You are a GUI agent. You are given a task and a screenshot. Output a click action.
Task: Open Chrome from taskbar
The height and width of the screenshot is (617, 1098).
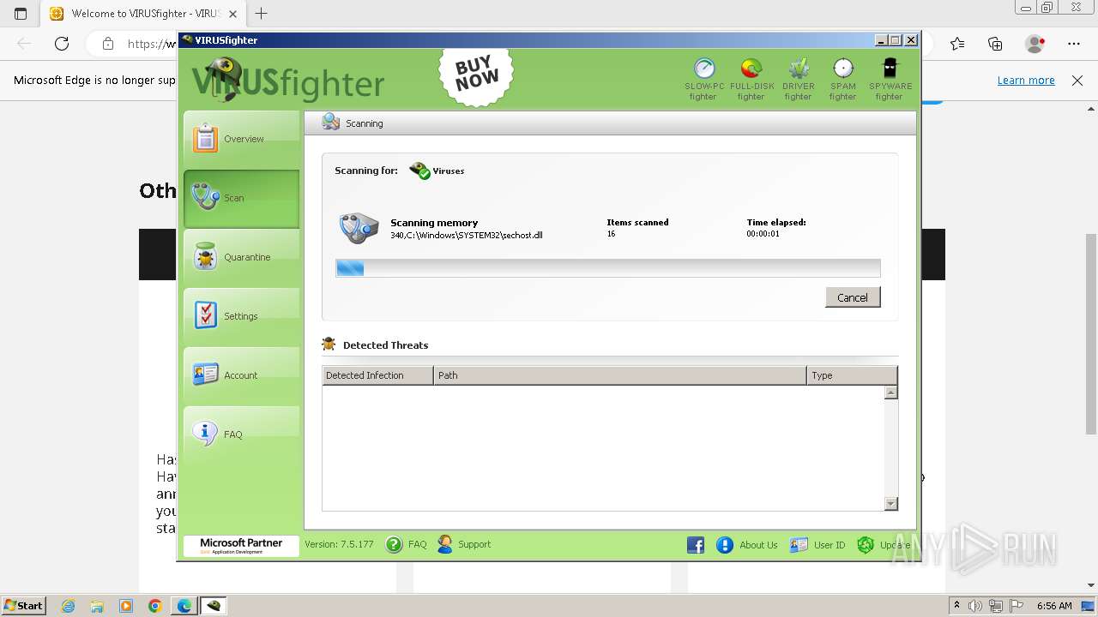coord(155,606)
